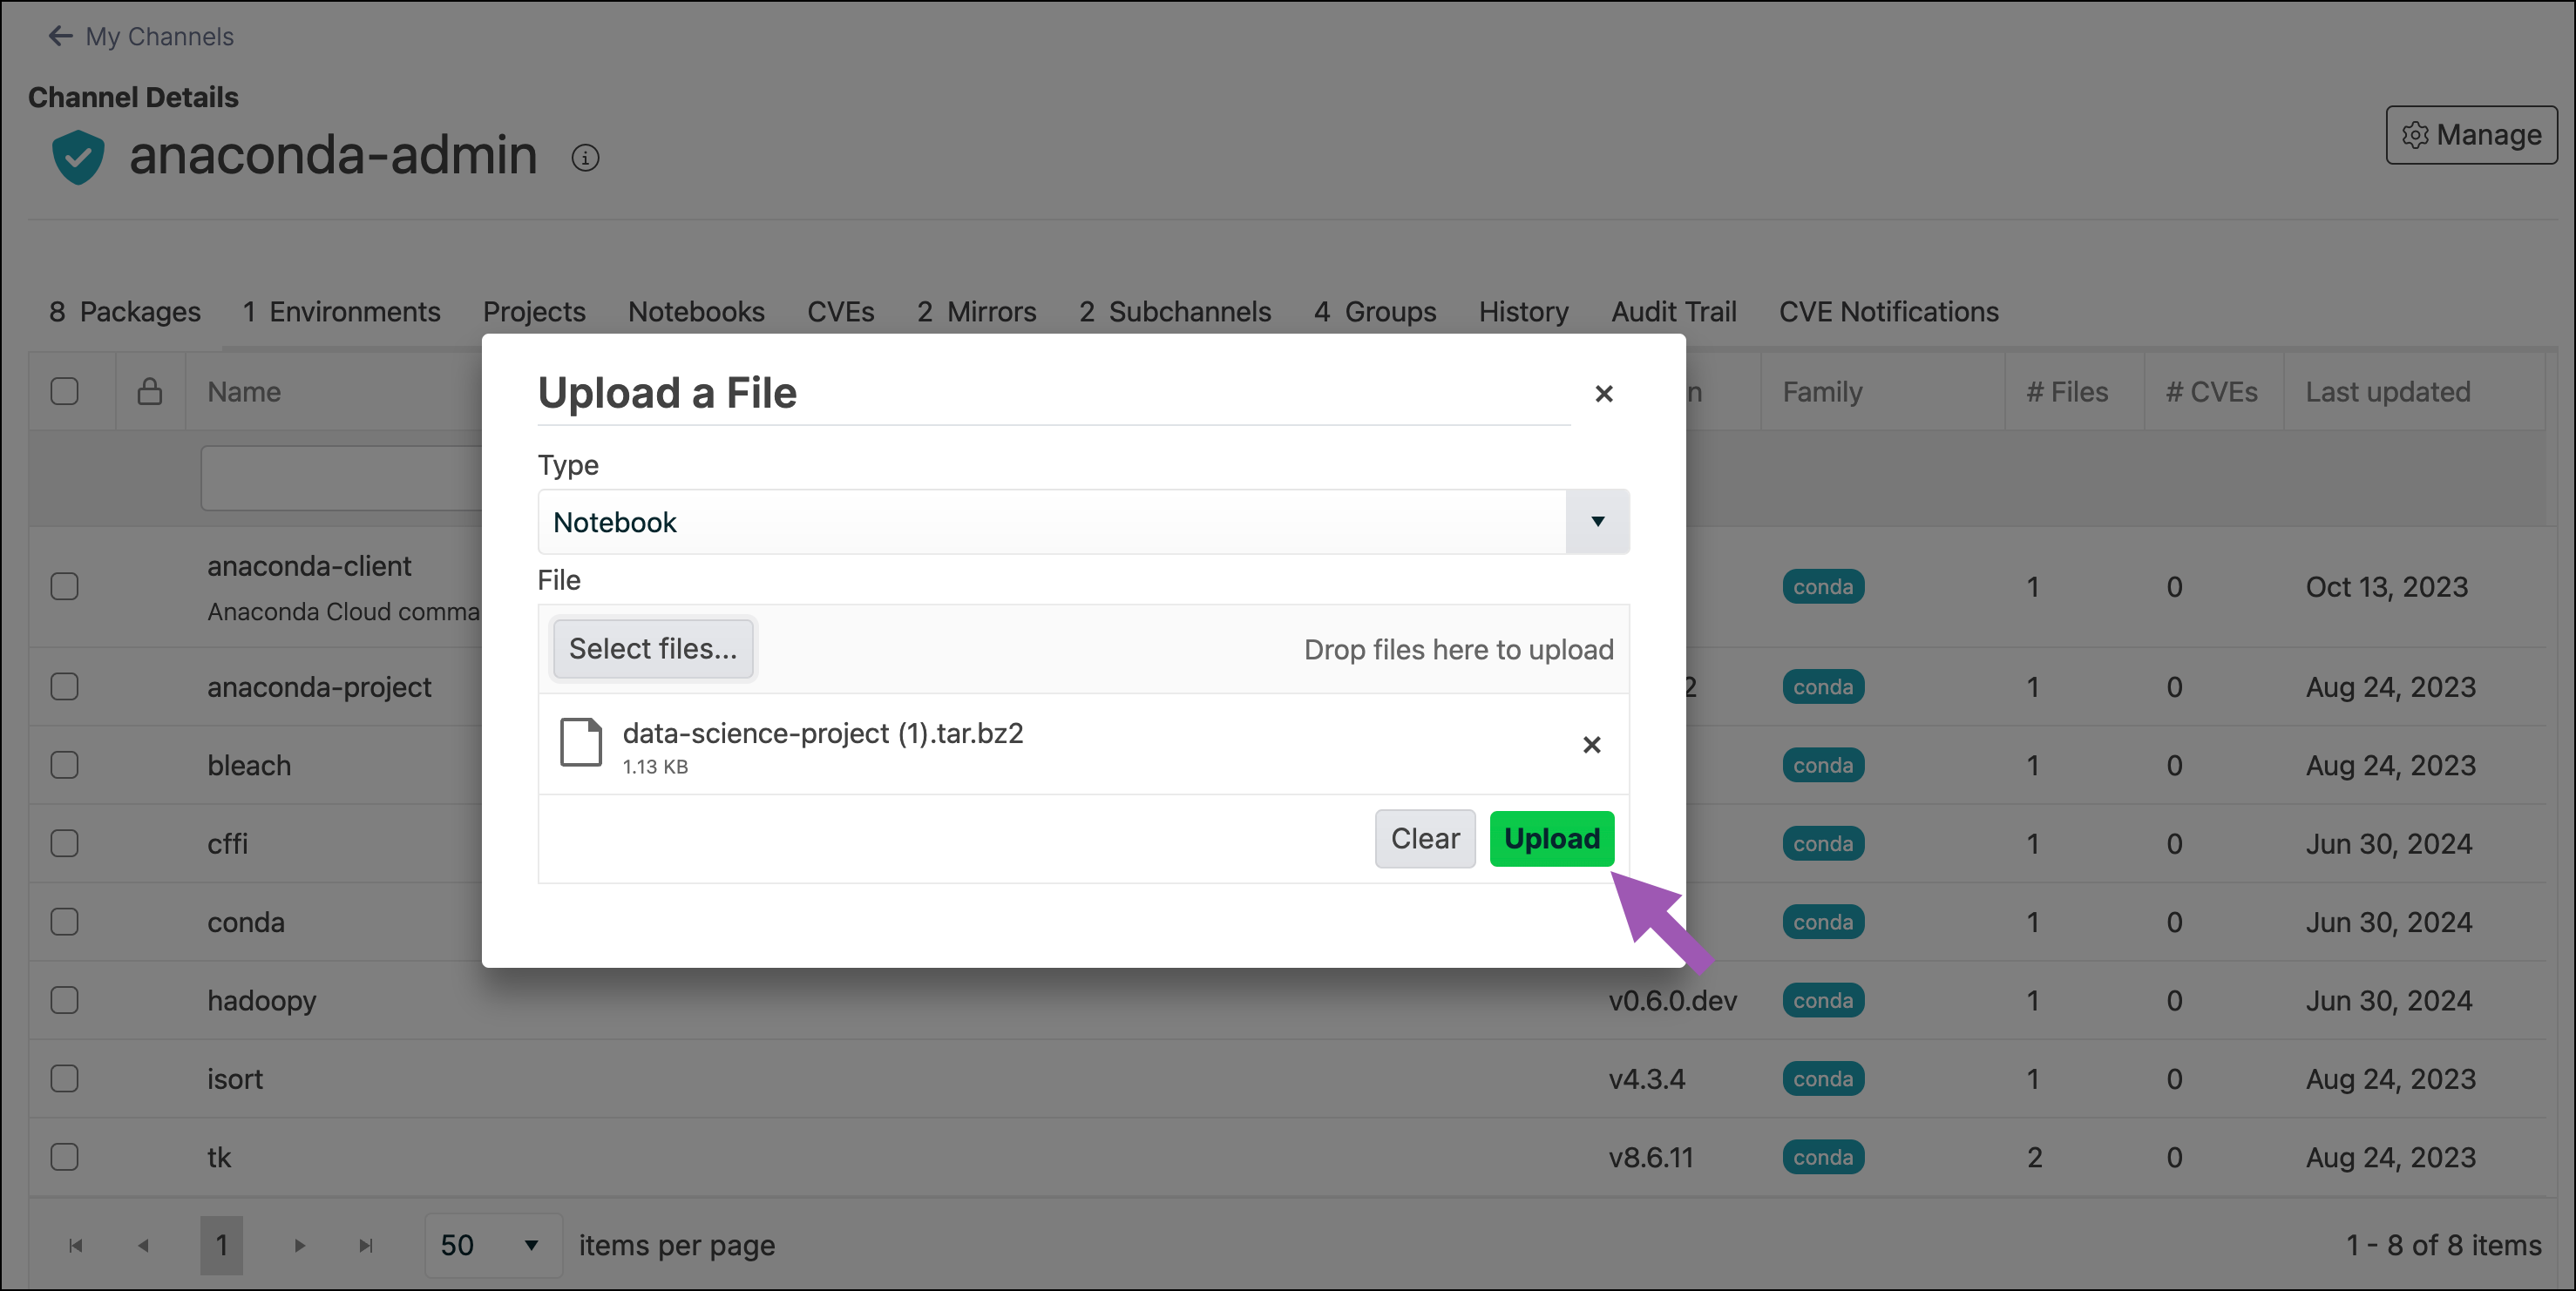Remove data-science-project file from upload list
This screenshot has height=1291, width=2576.
(1591, 745)
